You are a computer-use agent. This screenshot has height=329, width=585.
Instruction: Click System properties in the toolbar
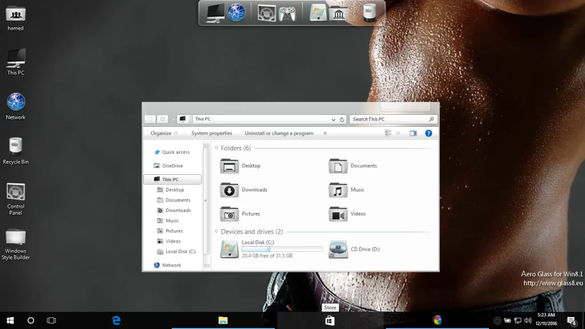[x=211, y=133]
